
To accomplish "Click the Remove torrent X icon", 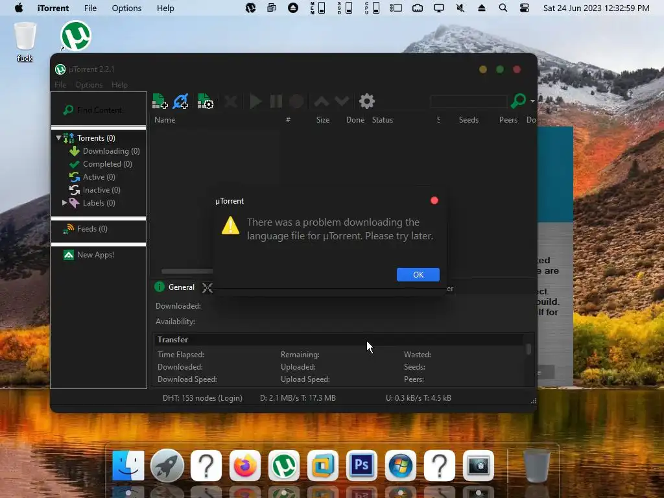I will coord(231,101).
